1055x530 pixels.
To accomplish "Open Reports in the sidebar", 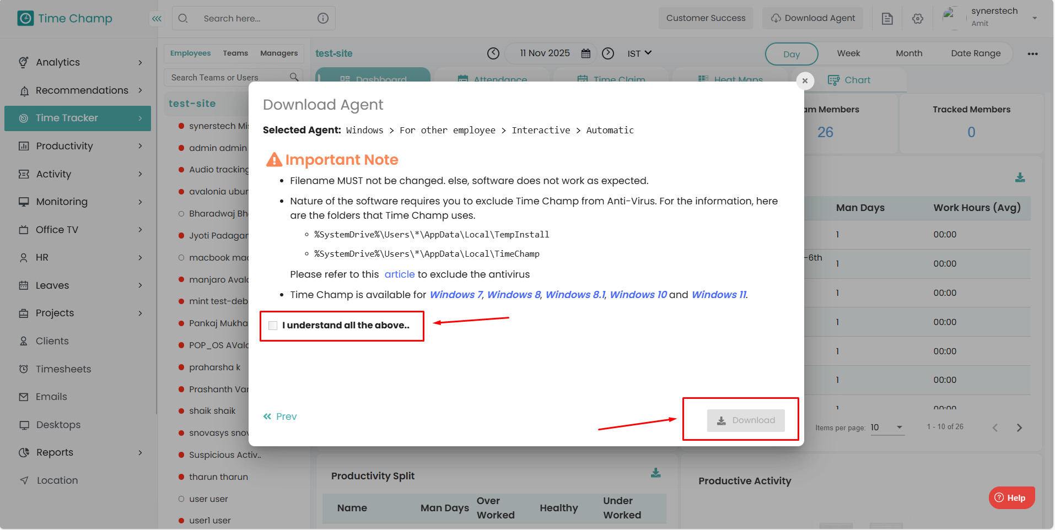I will pos(78,452).
